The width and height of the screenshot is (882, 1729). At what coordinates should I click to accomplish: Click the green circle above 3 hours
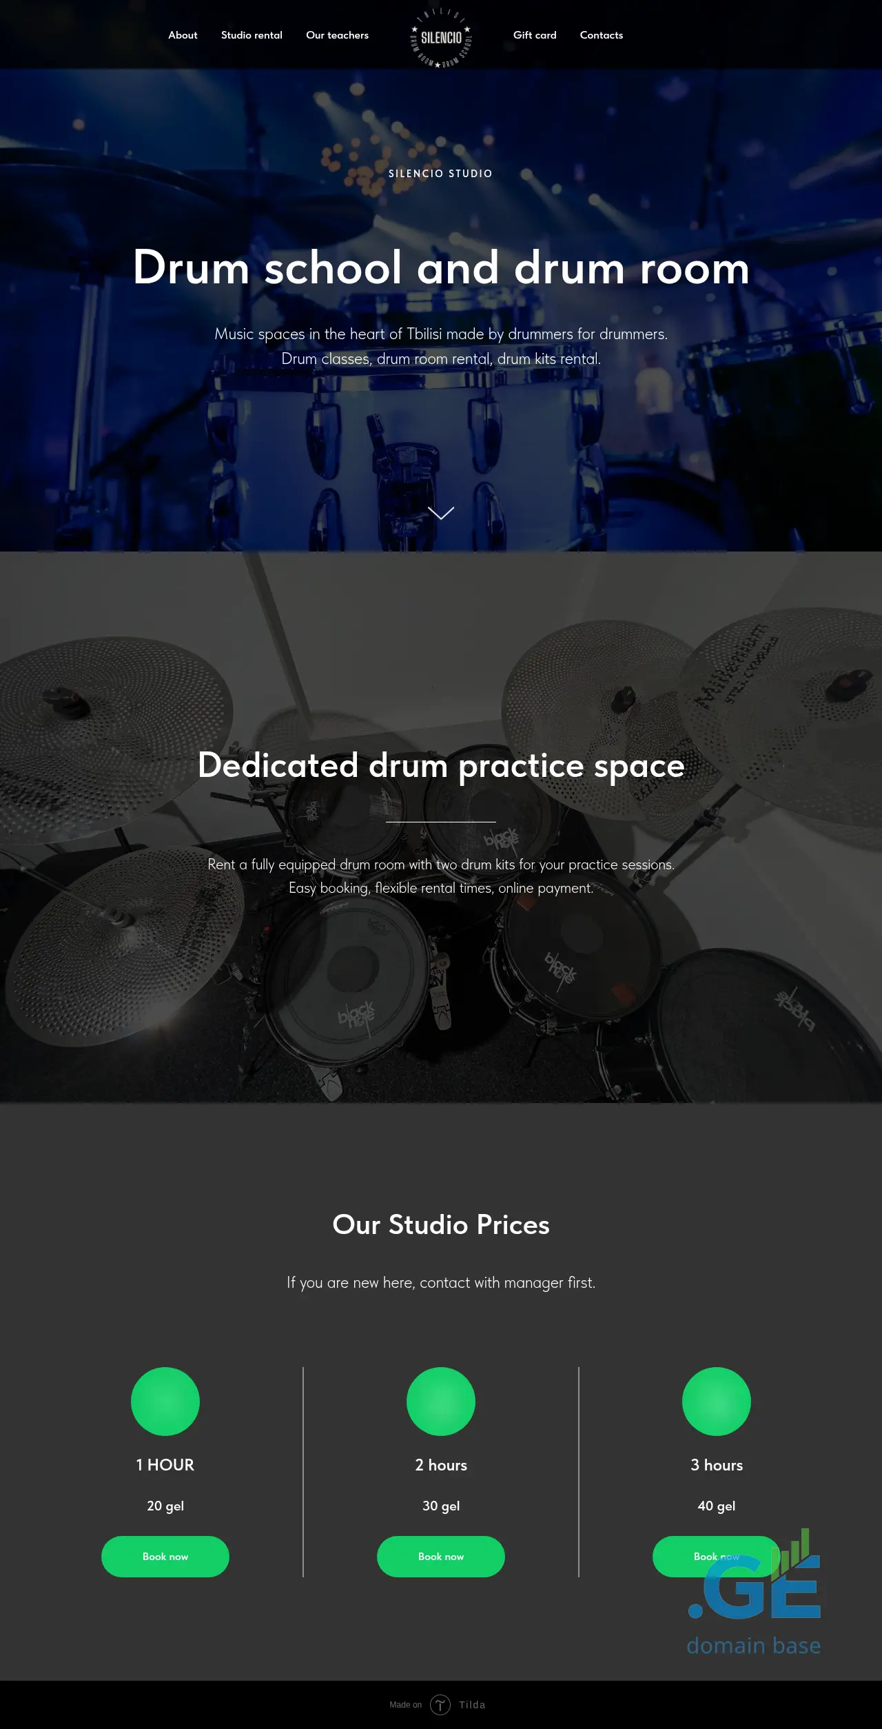click(717, 1402)
